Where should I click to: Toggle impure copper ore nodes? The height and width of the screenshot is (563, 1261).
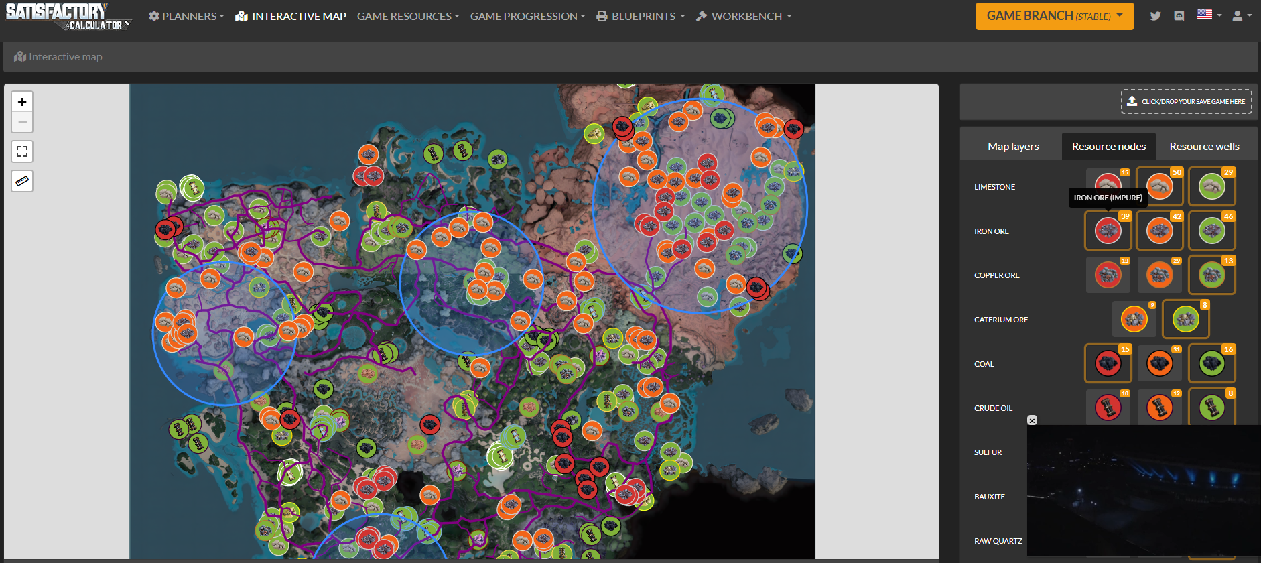coord(1108,275)
